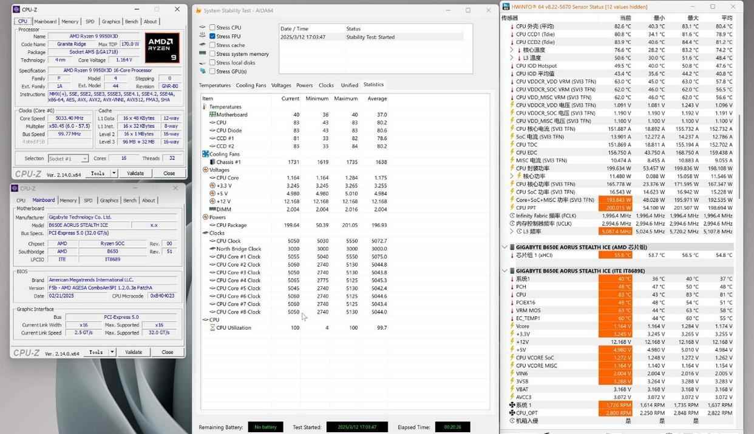Tick the Stress GPU(s) checkbox
Image resolution: width=754 pixels, height=434 pixels.
(x=212, y=71)
